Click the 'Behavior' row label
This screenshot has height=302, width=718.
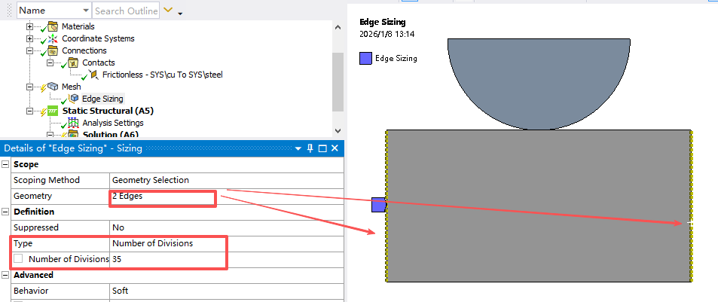31,291
